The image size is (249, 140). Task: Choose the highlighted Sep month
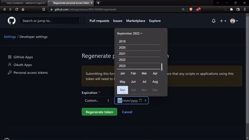[x=123, y=90]
